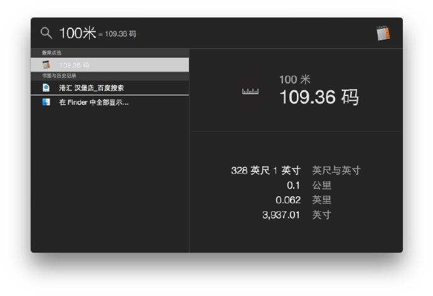Click the ruler icon in the preview pane
The image size is (433, 296).
tap(250, 91)
